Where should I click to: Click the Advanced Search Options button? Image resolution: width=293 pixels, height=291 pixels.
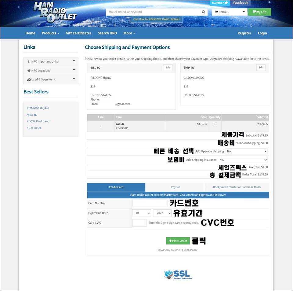(x=157, y=19)
